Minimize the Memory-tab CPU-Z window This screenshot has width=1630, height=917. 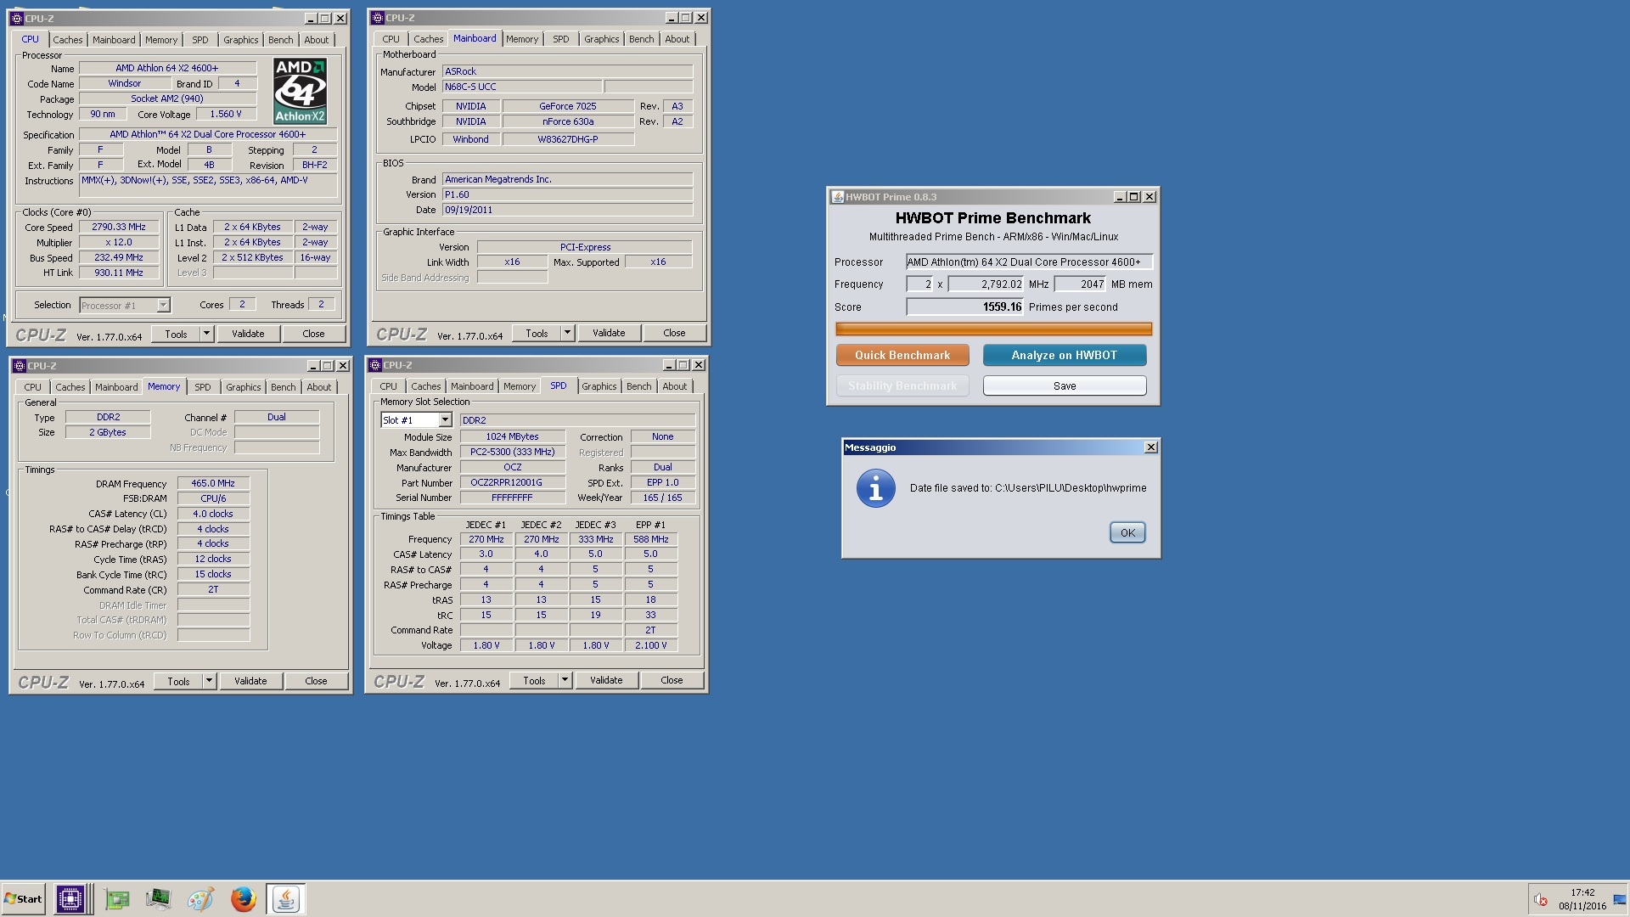pyautogui.click(x=312, y=366)
